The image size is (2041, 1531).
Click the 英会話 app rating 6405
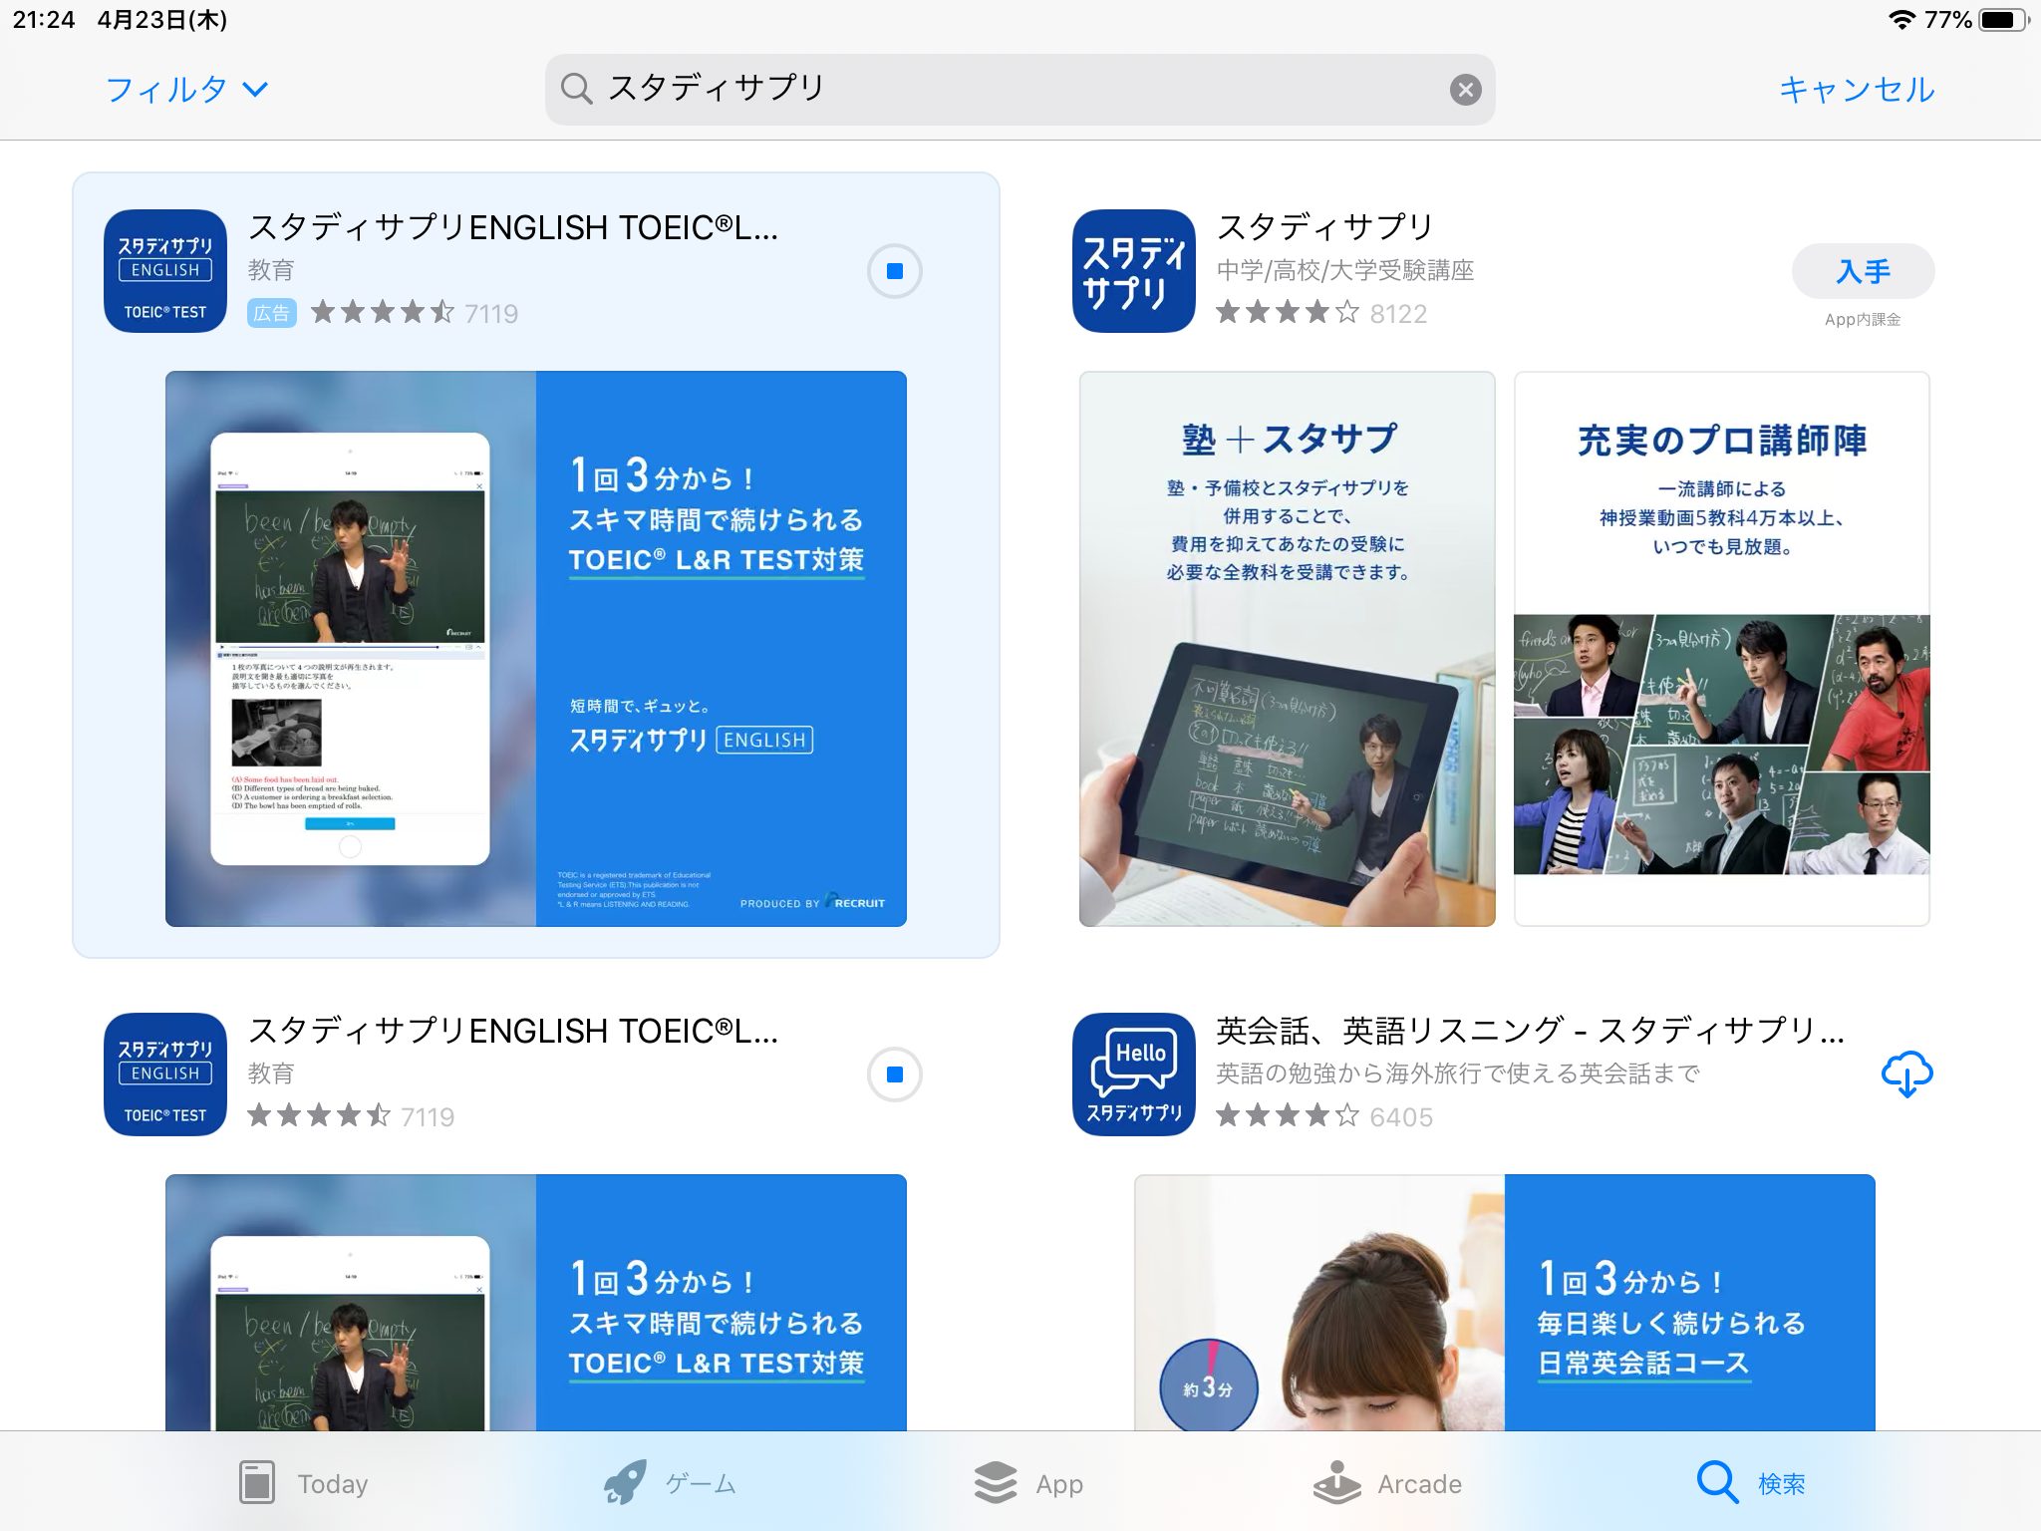pos(1324,1116)
